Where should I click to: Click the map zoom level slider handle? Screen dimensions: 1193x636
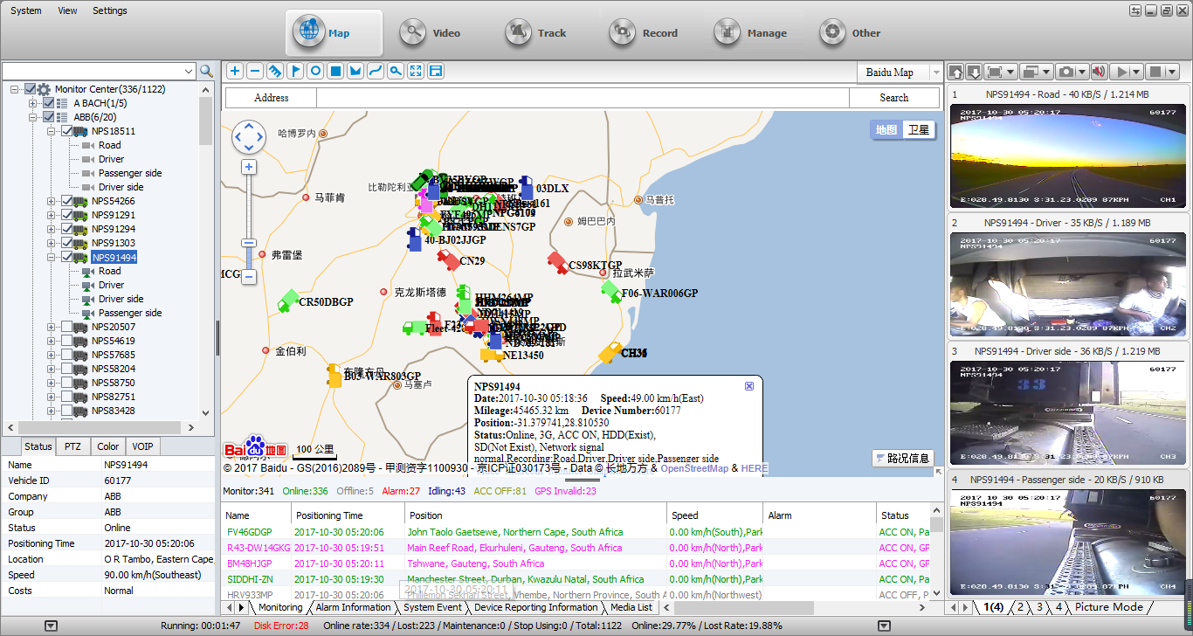249,243
